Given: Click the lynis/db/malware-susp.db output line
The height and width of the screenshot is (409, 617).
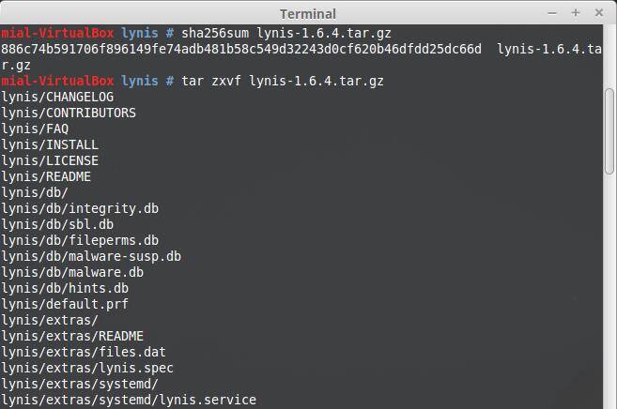Looking at the screenshot, I should click(x=91, y=256).
